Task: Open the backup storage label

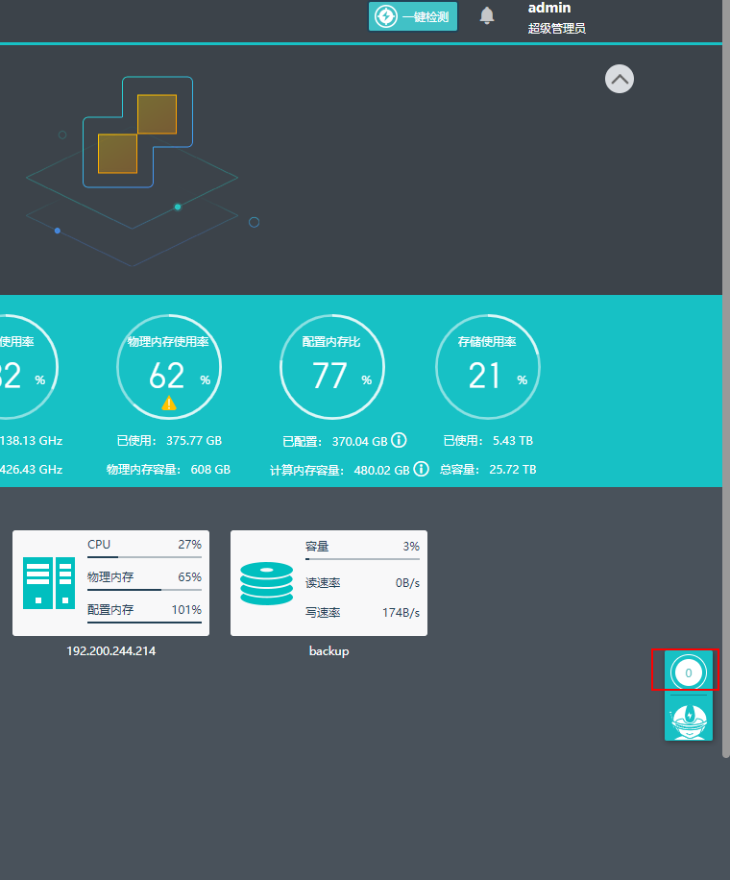Action: (x=328, y=651)
